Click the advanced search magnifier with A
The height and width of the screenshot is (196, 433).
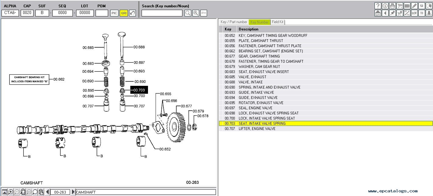[x=196, y=13]
